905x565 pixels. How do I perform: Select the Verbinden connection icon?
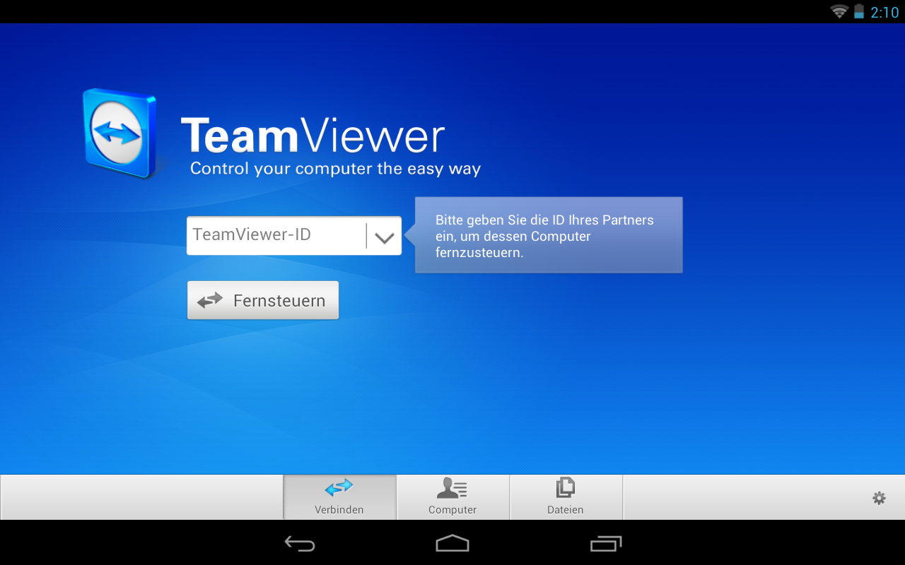coord(339,488)
